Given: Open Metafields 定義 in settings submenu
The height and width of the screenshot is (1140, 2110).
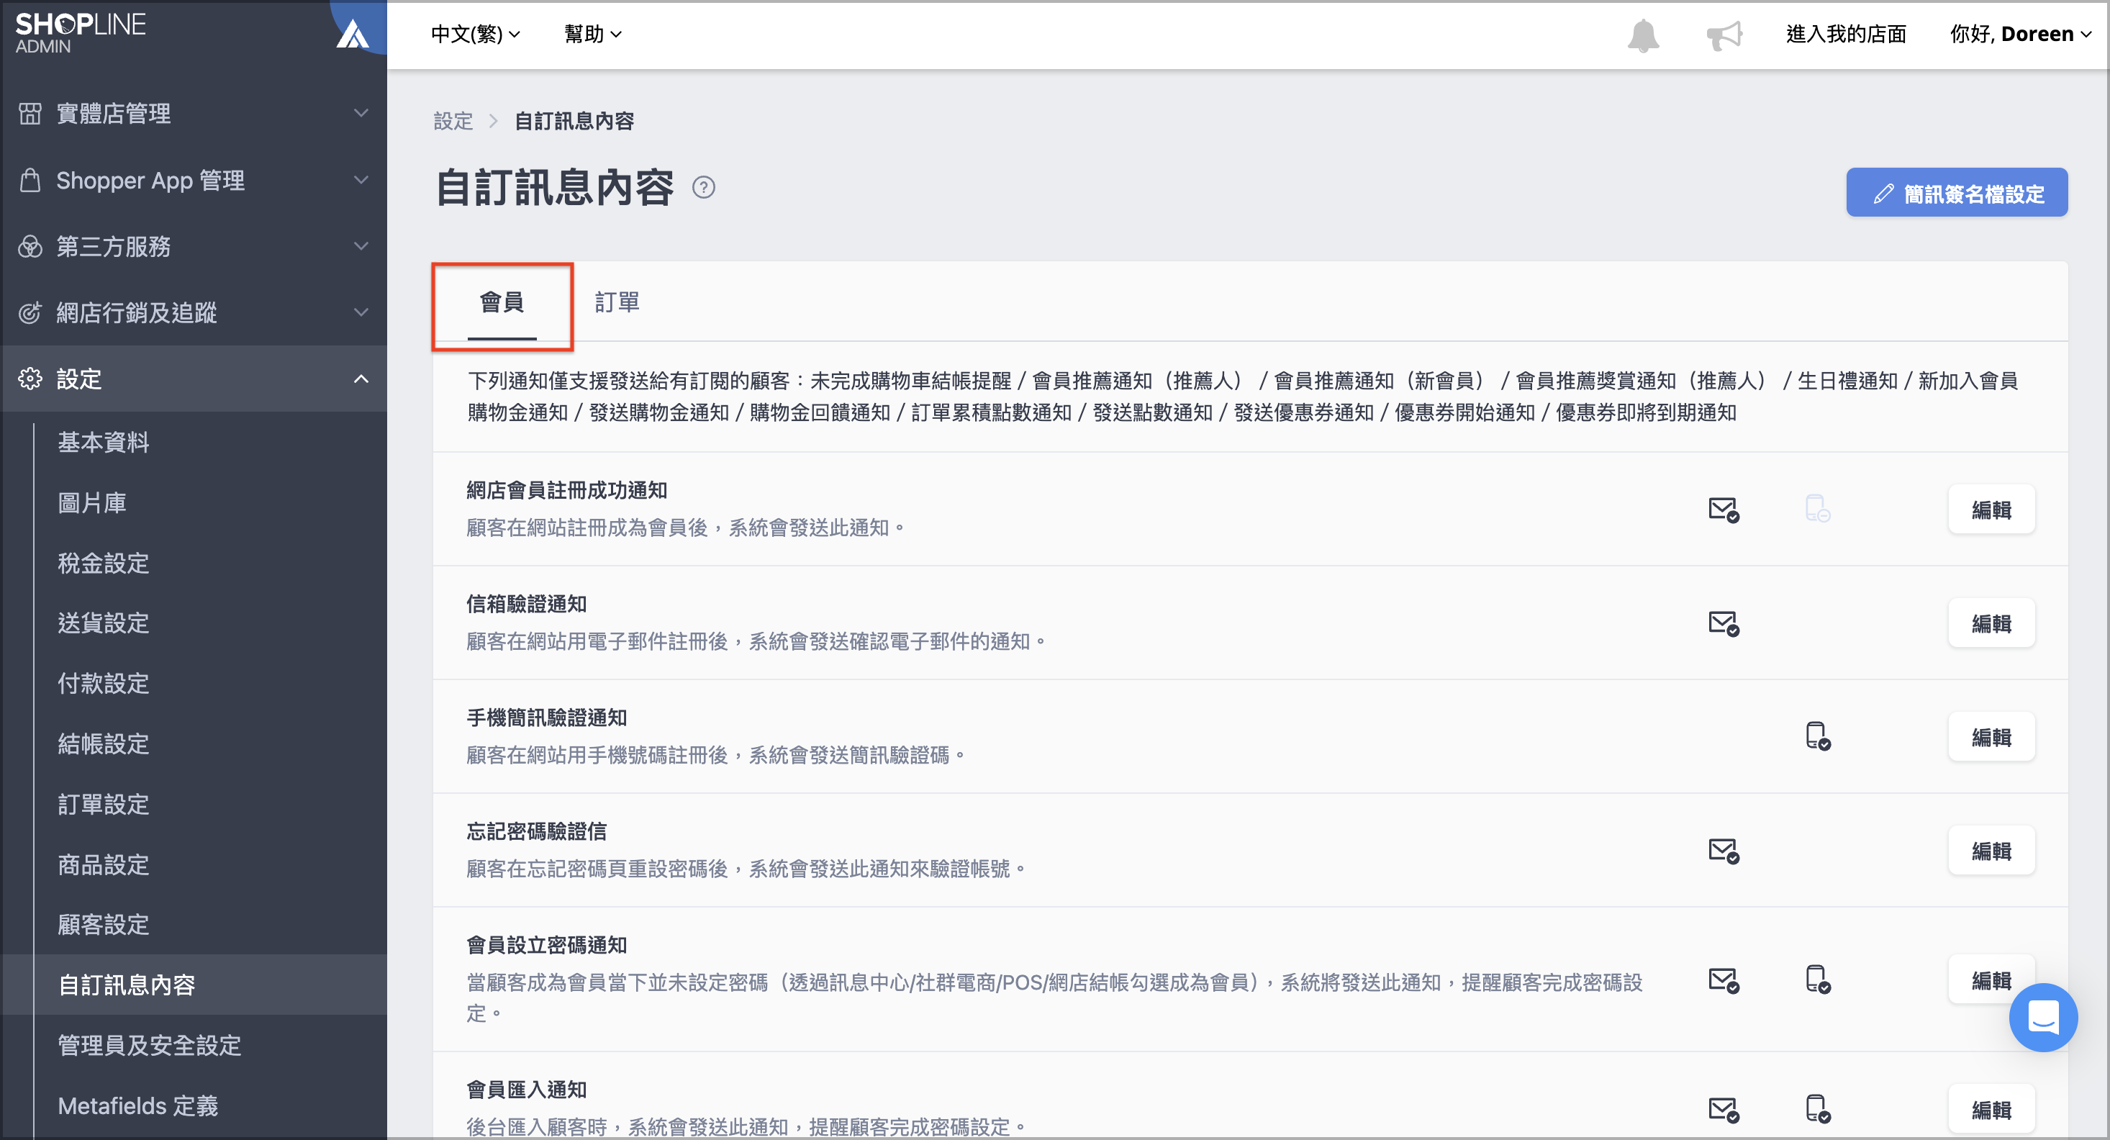Looking at the screenshot, I should tap(137, 1106).
